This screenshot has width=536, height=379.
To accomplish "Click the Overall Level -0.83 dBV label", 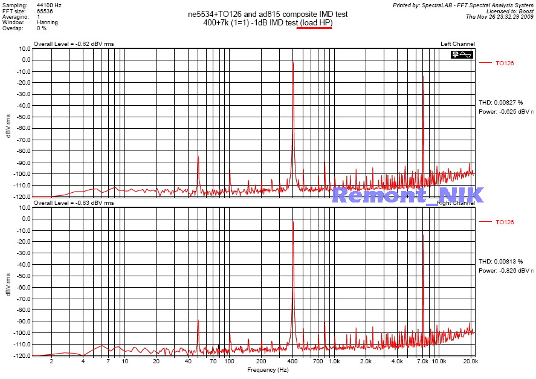I will point(74,203).
